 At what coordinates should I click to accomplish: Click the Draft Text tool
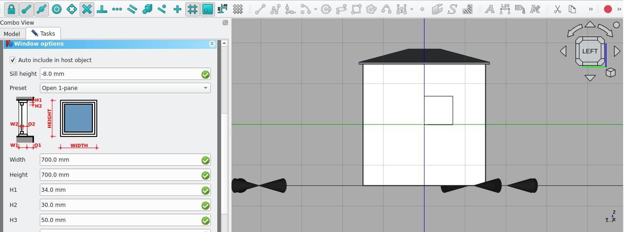point(490,9)
